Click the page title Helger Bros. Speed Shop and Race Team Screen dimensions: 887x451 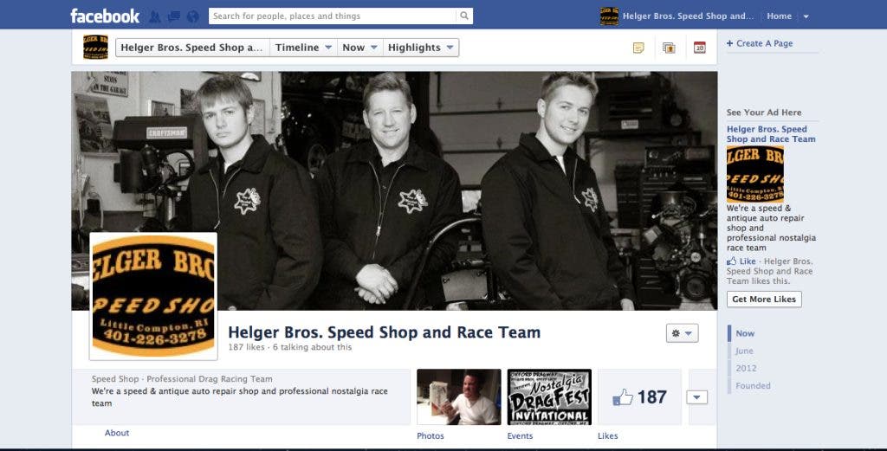pyautogui.click(x=384, y=332)
